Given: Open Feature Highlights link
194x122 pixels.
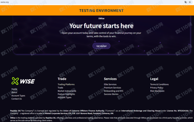Looking at the screenshot, I should (66, 94).
